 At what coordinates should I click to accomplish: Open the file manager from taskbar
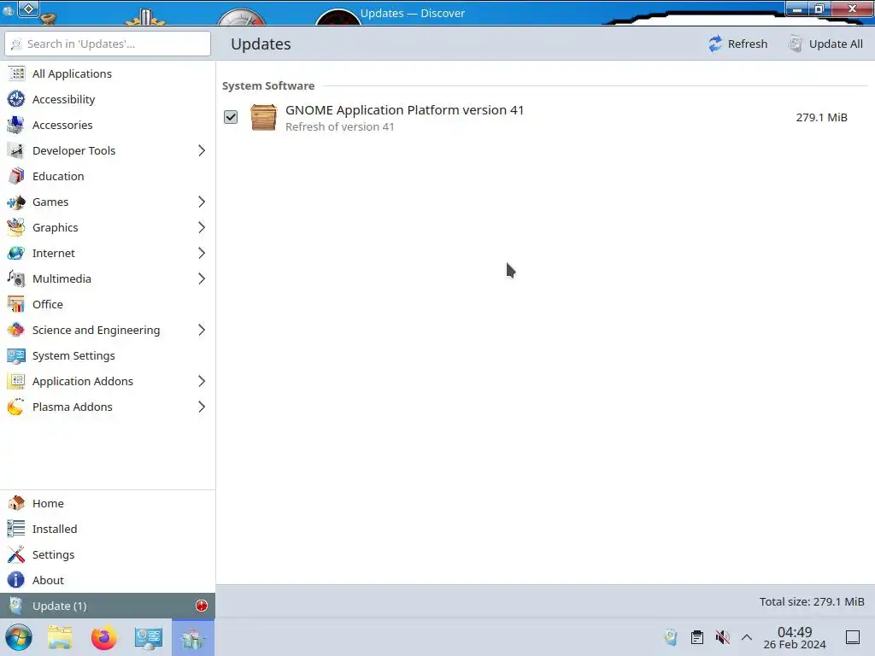[60, 637]
